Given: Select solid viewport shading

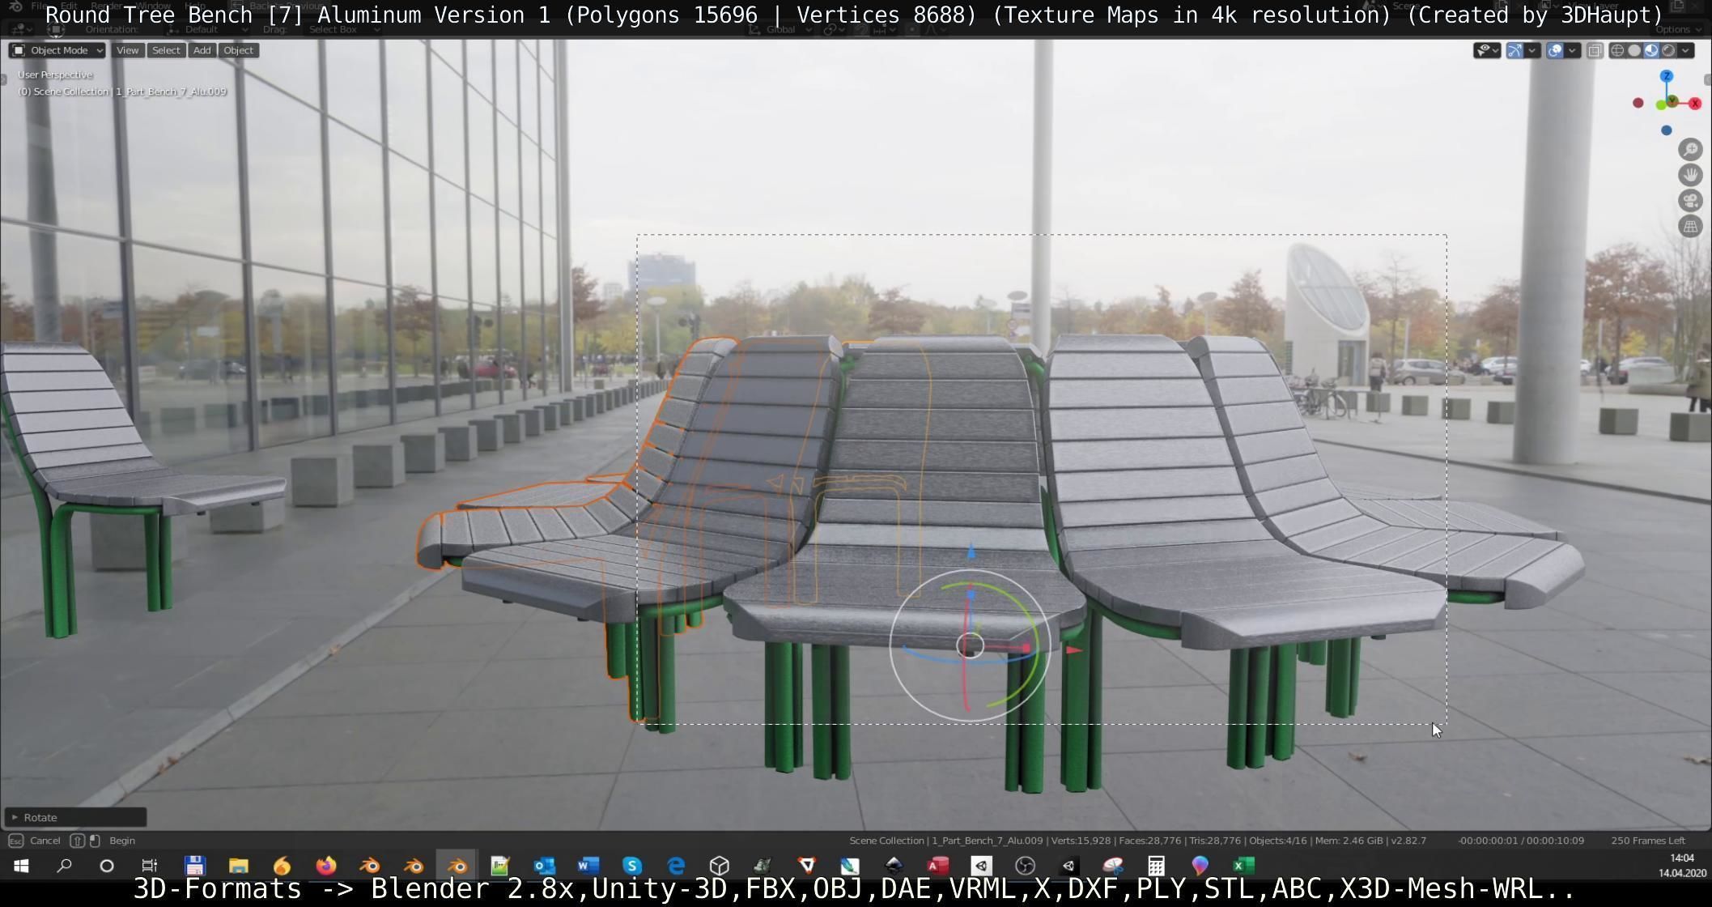Looking at the screenshot, I should [x=1634, y=50].
